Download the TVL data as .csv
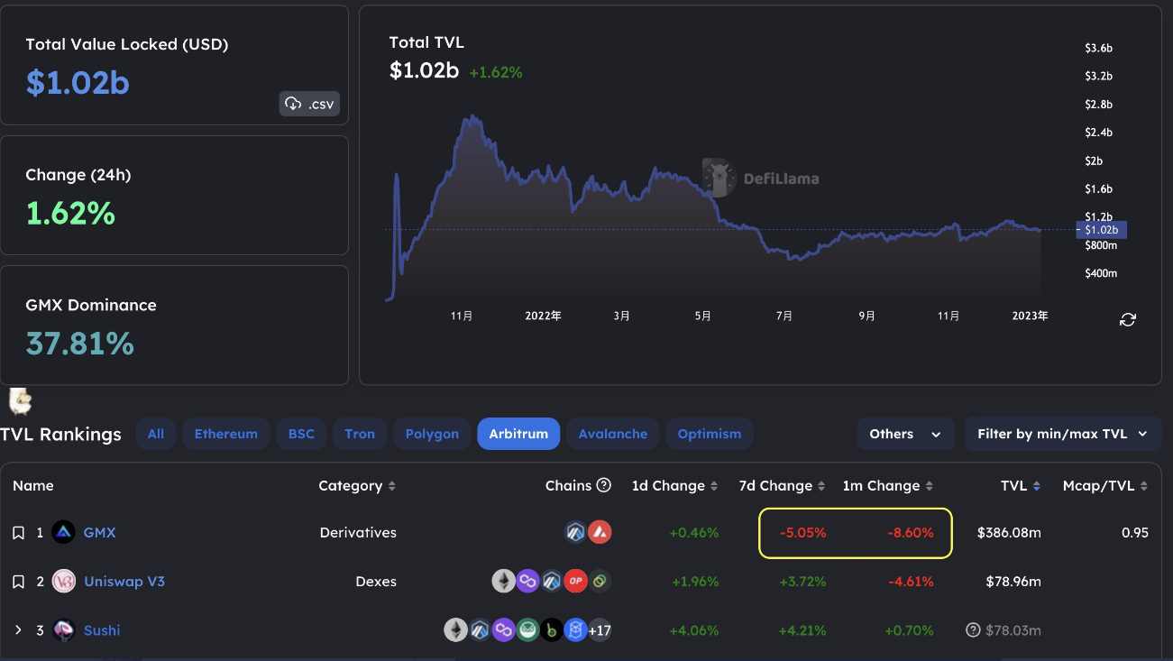Screen dimensions: 1173x661 click(309, 104)
